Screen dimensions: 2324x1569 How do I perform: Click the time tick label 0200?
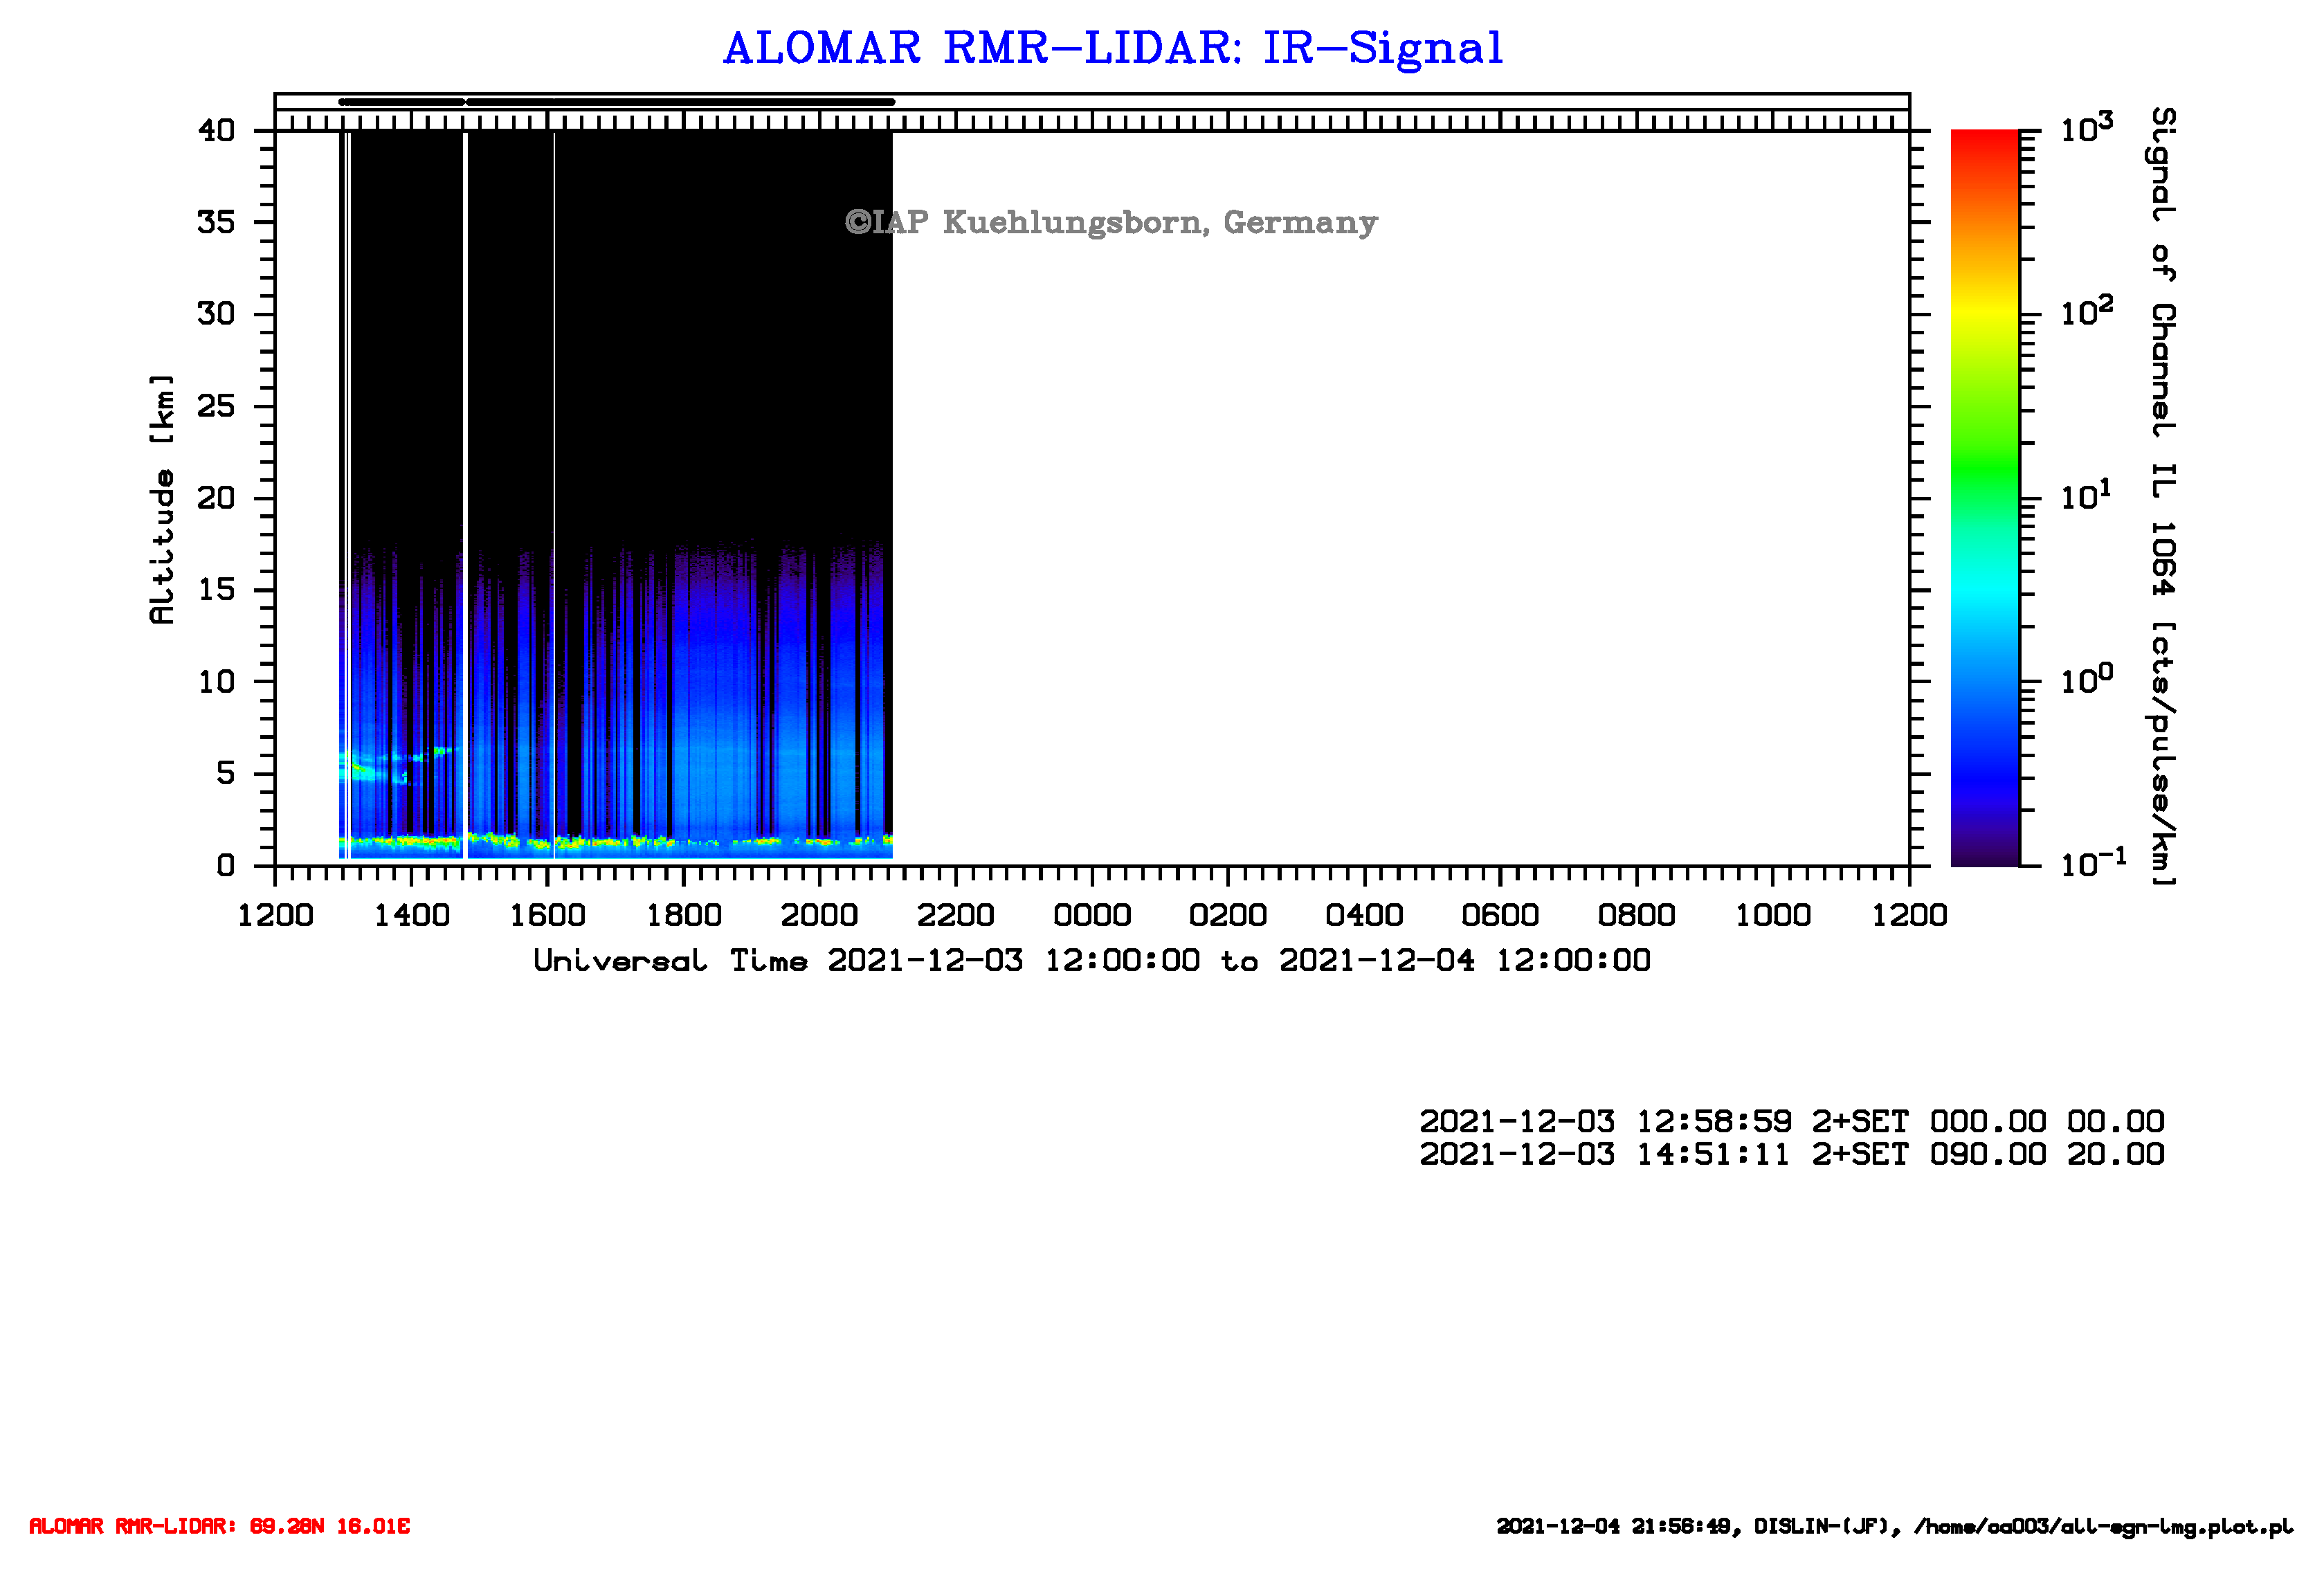pos(1227,915)
